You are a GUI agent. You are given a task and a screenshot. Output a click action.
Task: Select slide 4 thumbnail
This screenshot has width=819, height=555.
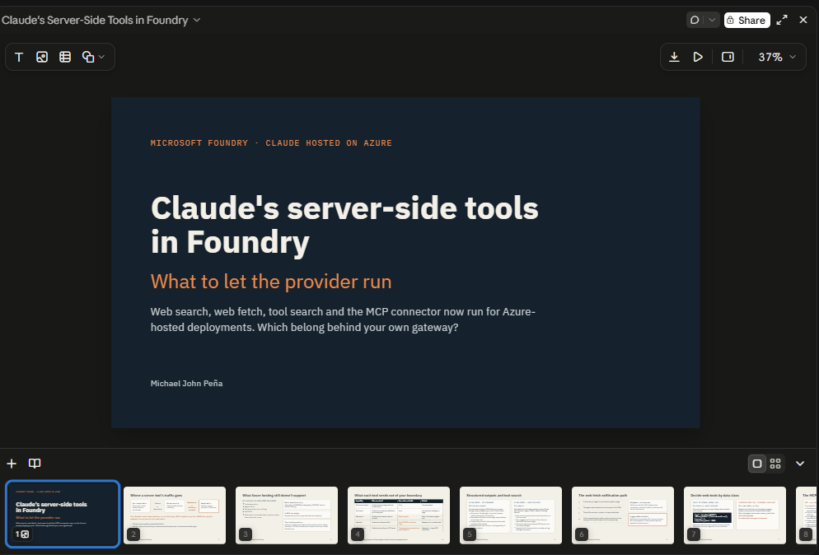399,515
